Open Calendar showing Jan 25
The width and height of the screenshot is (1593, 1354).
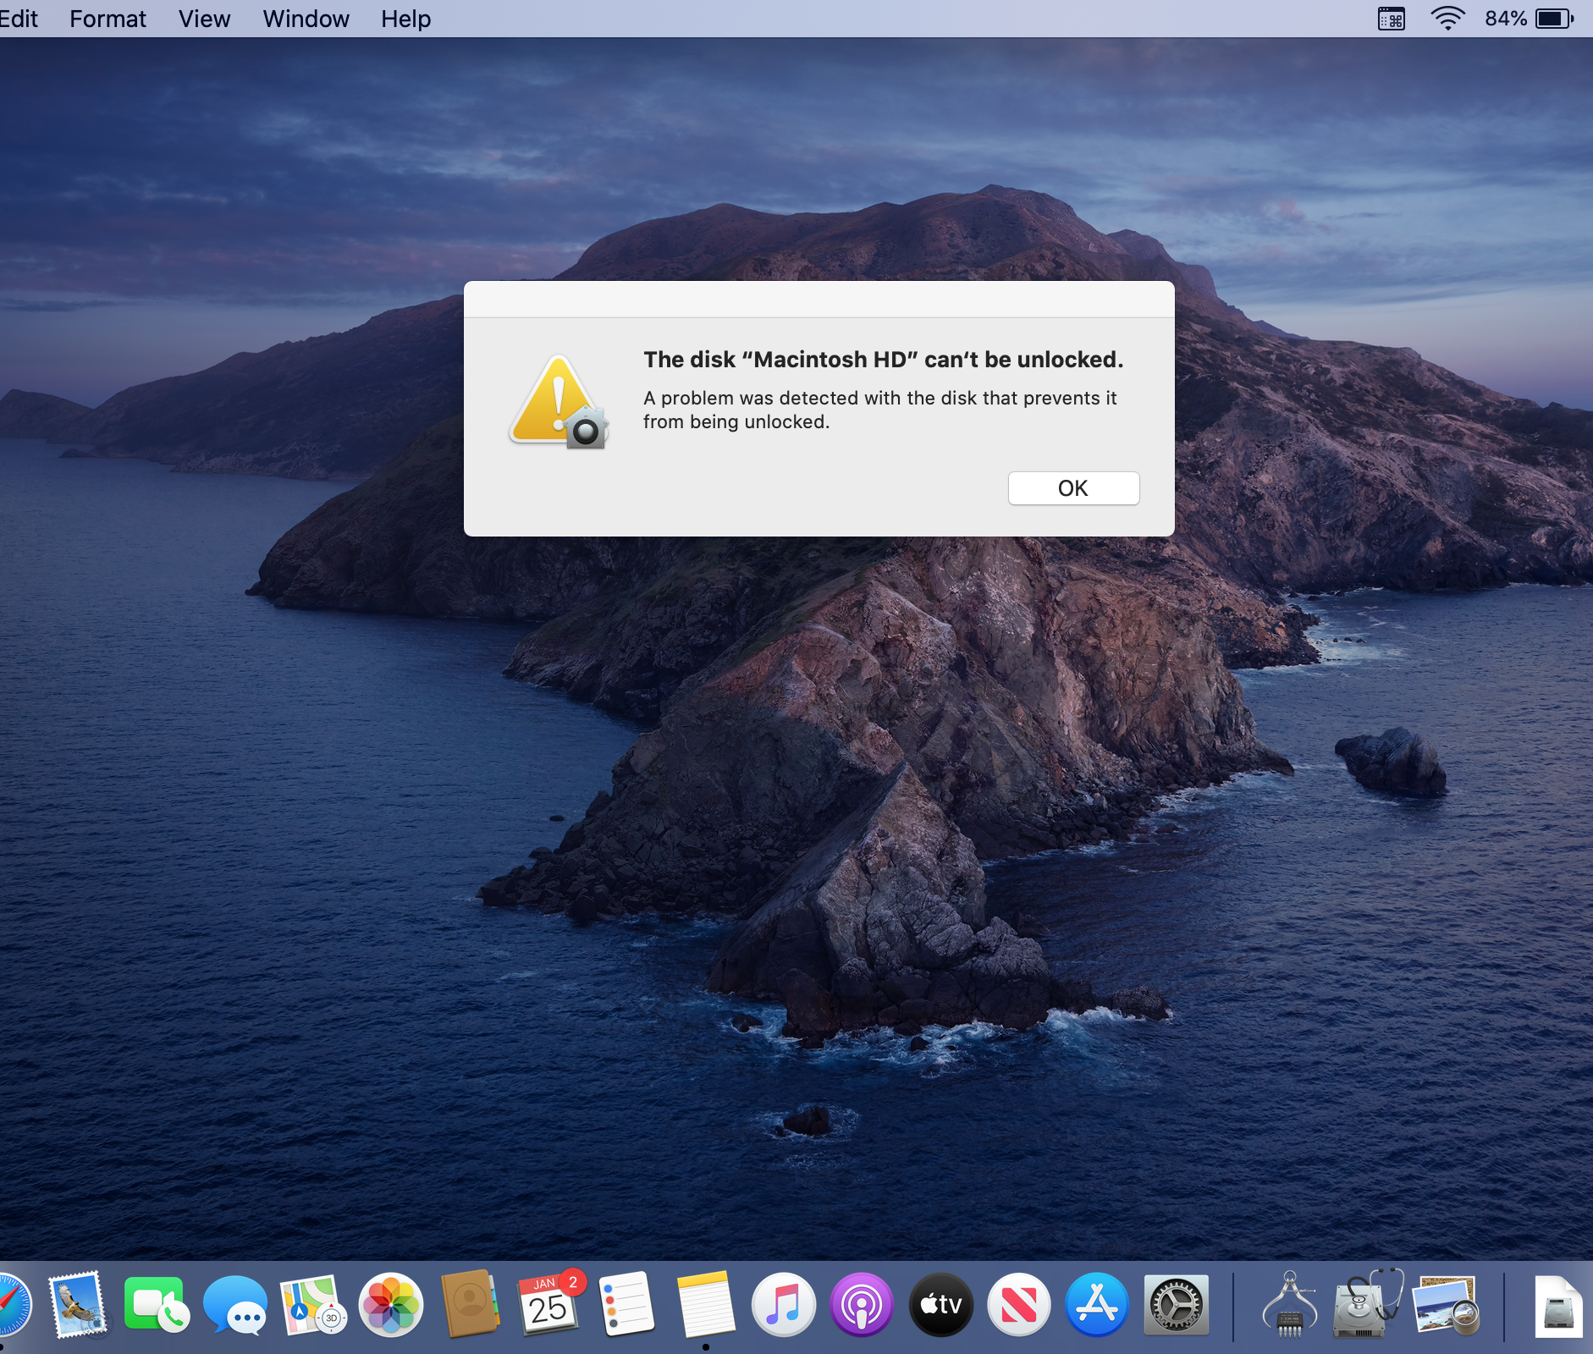548,1305
